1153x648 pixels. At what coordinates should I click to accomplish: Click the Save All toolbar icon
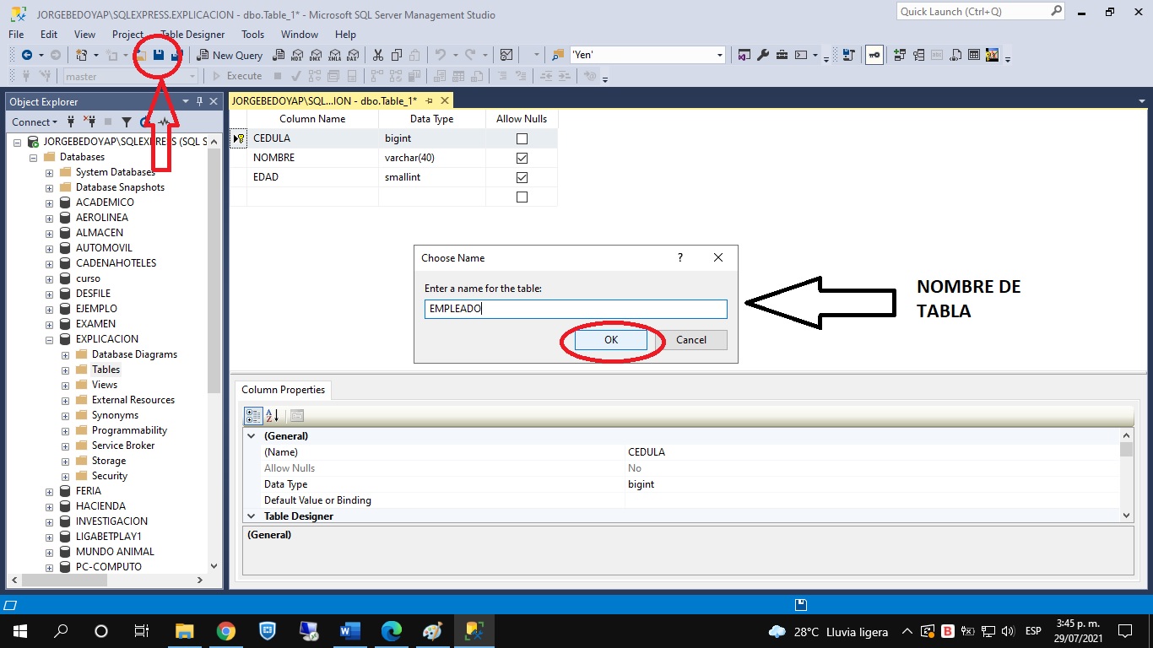pyautogui.click(x=176, y=55)
